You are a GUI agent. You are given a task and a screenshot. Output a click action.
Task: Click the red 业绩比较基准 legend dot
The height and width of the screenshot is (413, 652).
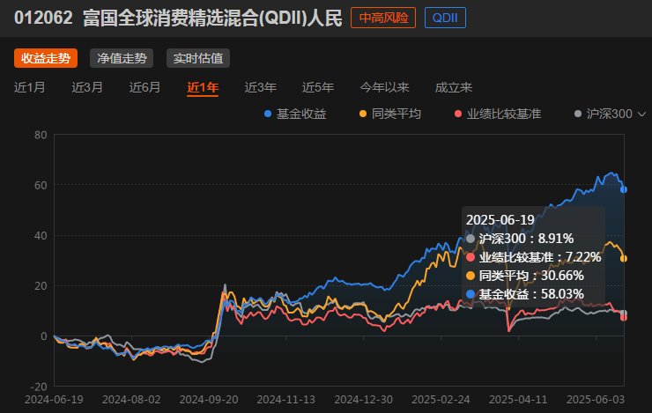click(458, 114)
